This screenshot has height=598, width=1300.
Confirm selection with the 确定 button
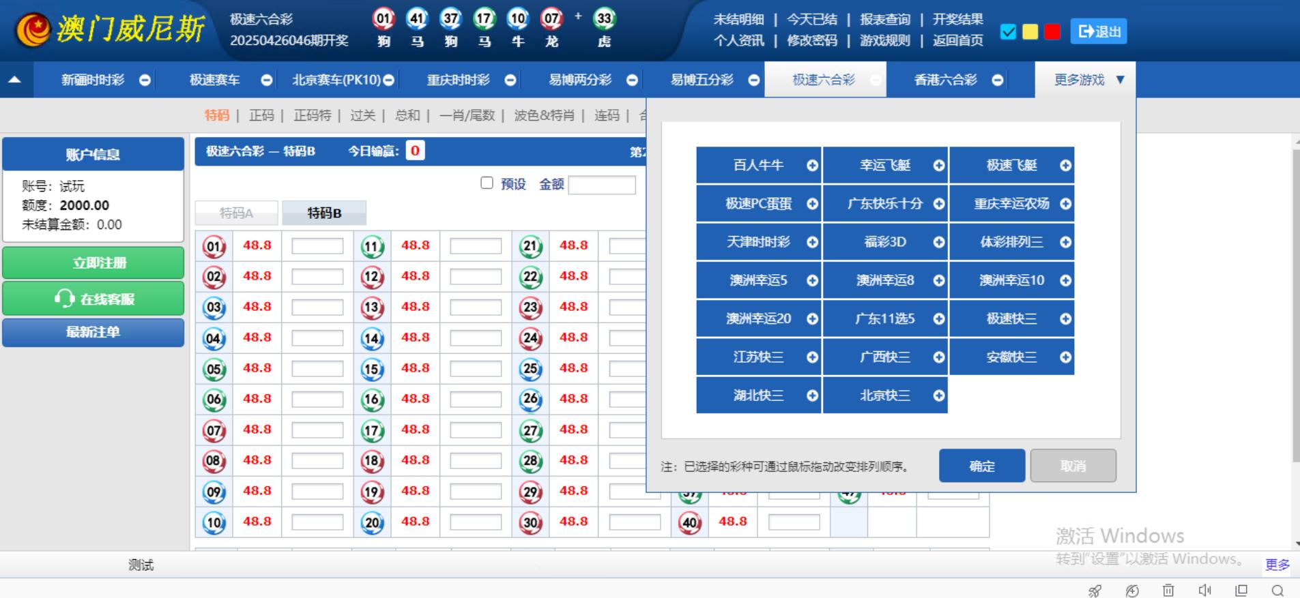click(981, 466)
